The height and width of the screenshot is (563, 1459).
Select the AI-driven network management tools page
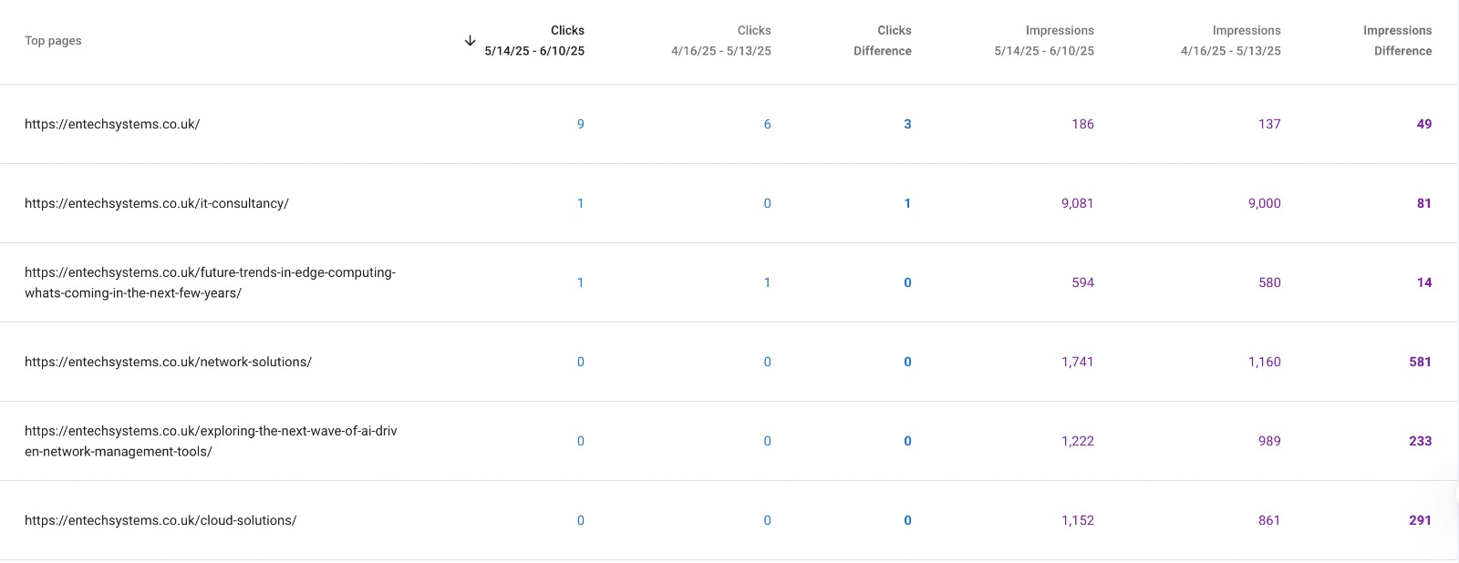pos(211,441)
